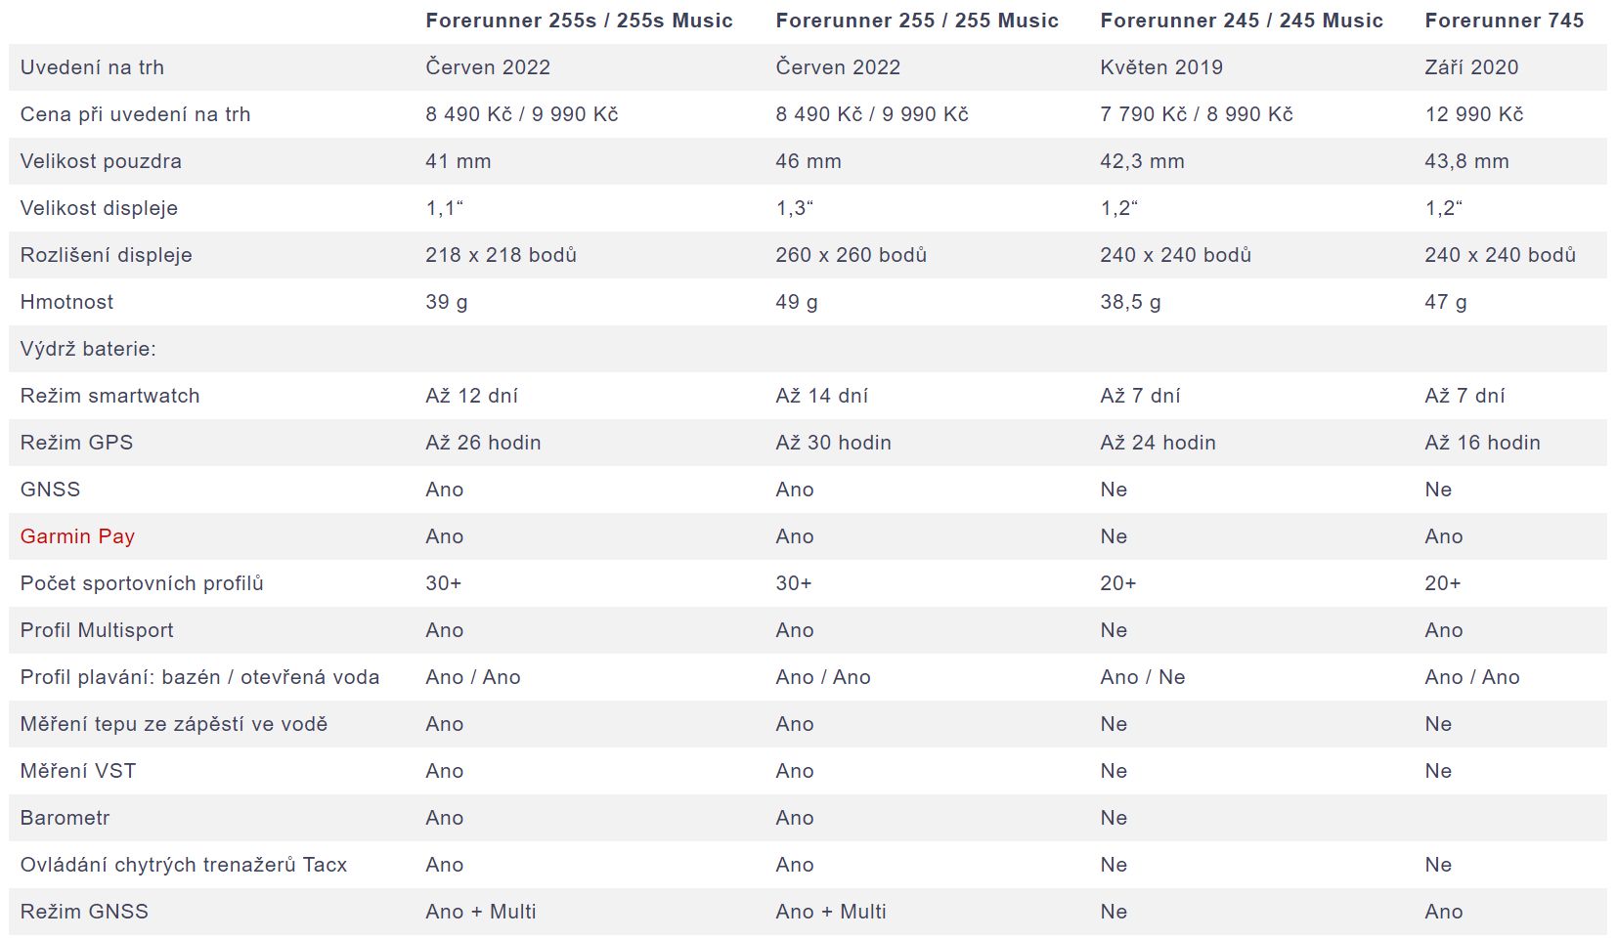Click the Hmotnost row label
This screenshot has height=939, width=1617.
click(x=66, y=302)
